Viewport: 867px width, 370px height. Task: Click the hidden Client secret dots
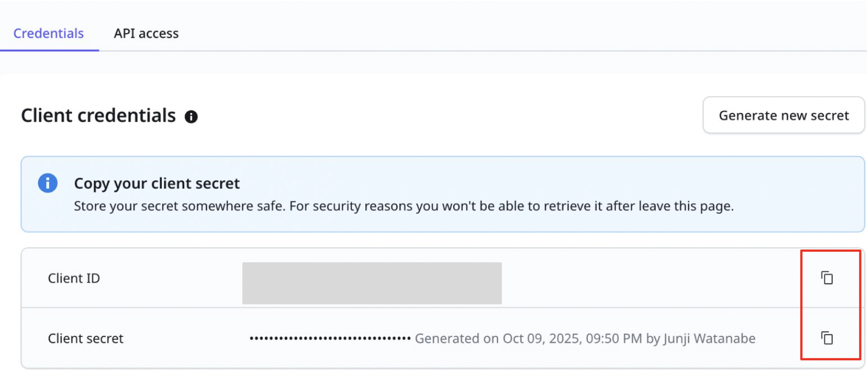[x=328, y=338]
